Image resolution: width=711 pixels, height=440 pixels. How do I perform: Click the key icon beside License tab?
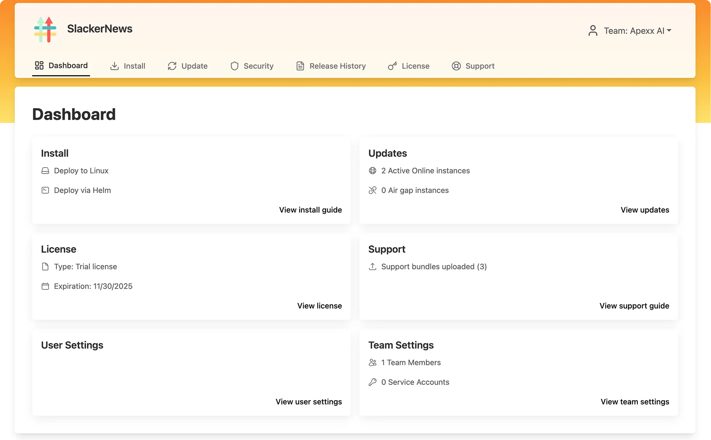(x=392, y=66)
